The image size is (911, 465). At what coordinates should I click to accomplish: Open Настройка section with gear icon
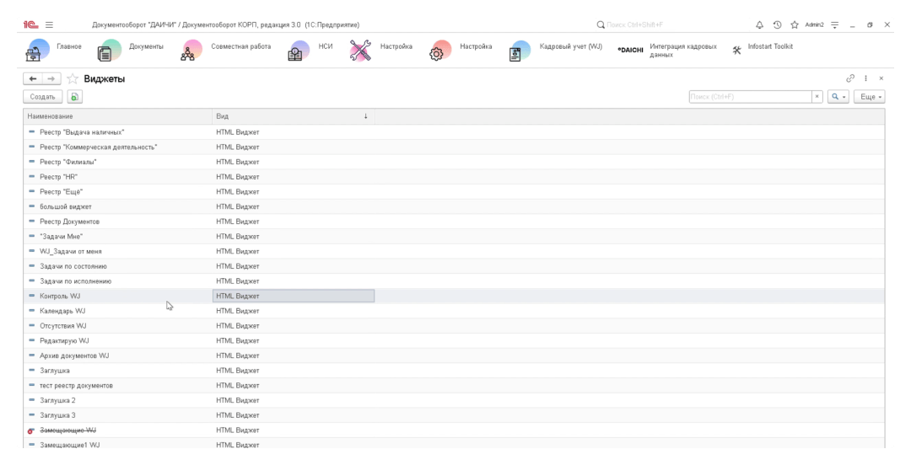click(x=439, y=51)
